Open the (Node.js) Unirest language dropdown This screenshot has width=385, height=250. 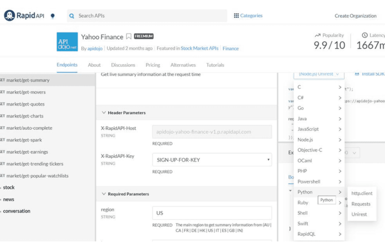pyautogui.click(x=319, y=74)
